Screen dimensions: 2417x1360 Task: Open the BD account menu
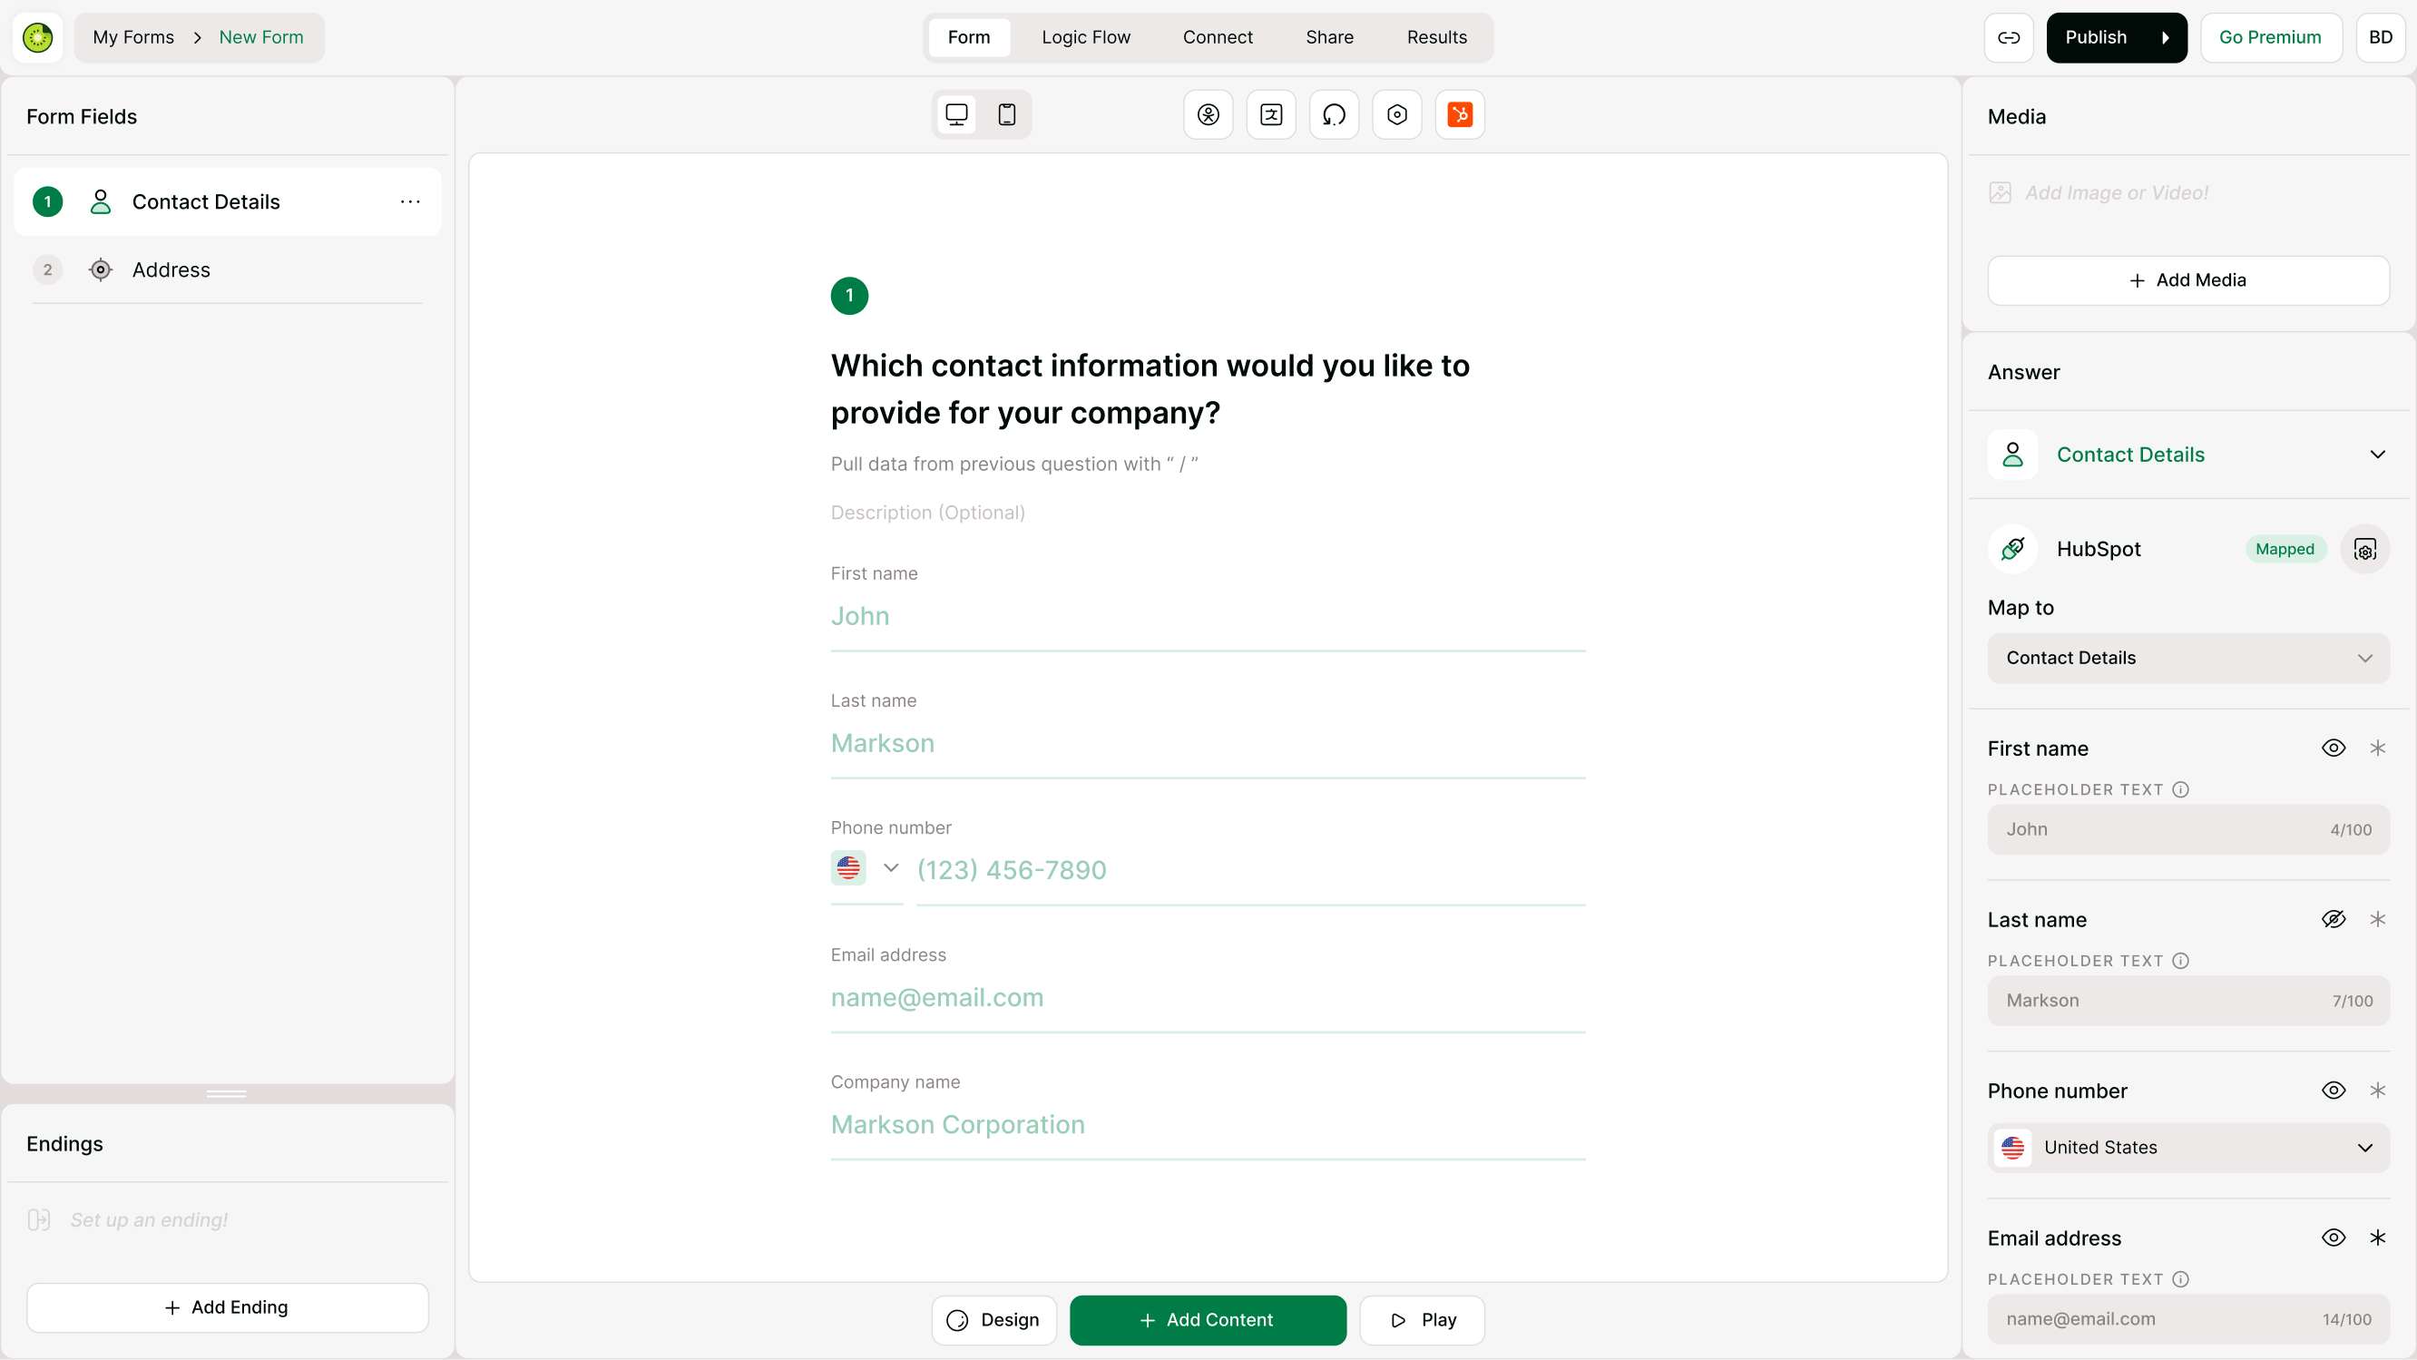point(2381,37)
